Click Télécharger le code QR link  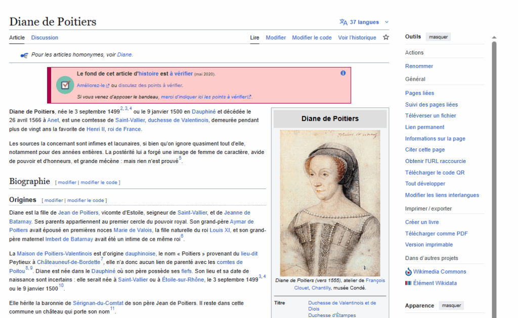pos(435,173)
